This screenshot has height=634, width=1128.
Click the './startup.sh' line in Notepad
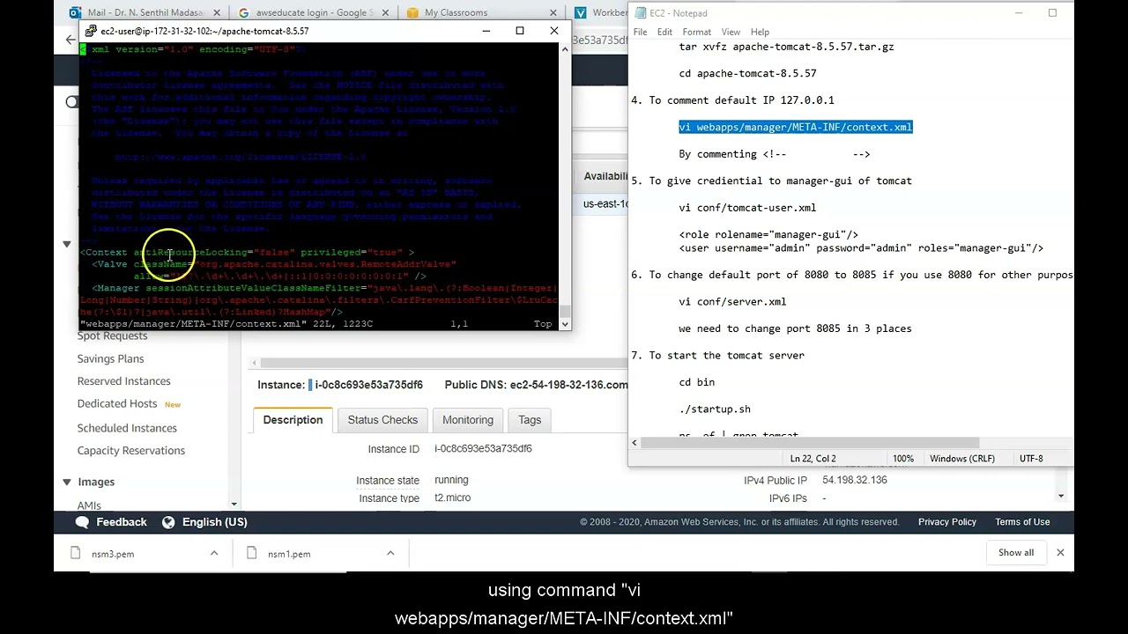pos(715,409)
